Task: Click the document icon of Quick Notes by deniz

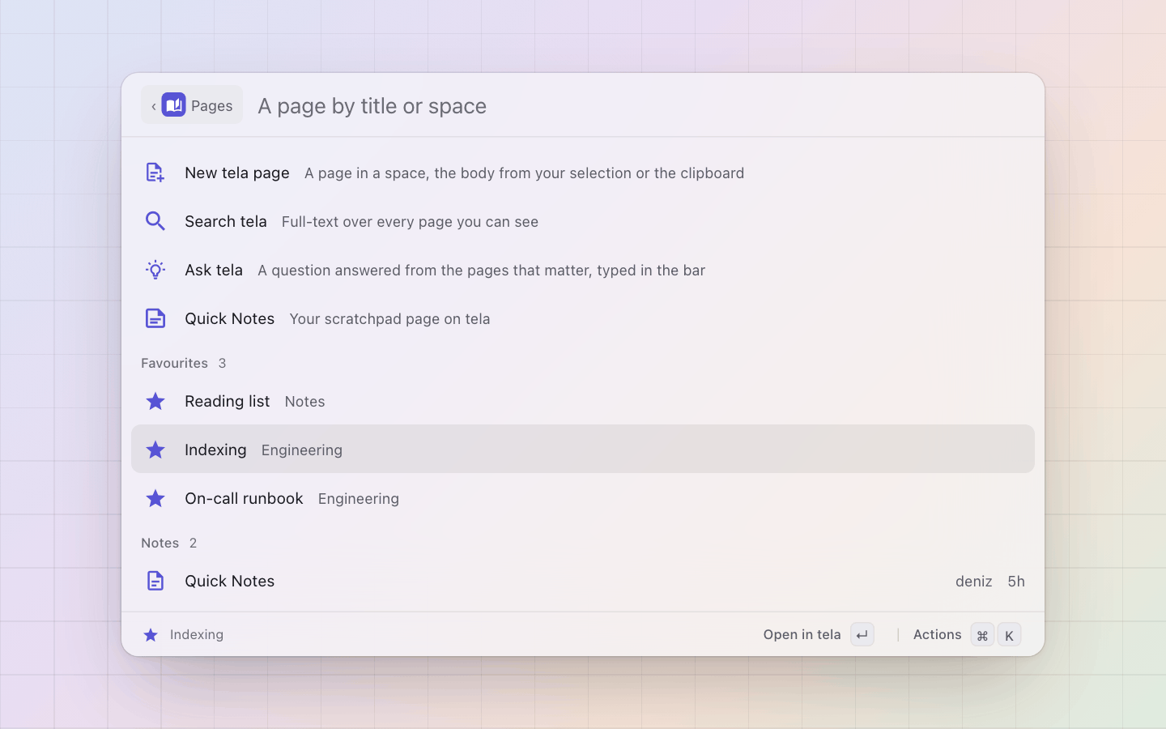Action: (x=155, y=581)
